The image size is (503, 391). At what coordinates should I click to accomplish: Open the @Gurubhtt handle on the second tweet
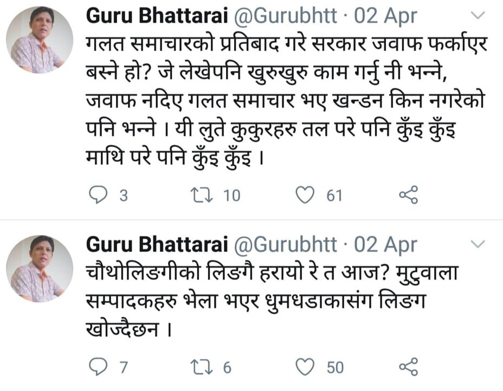(x=286, y=245)
